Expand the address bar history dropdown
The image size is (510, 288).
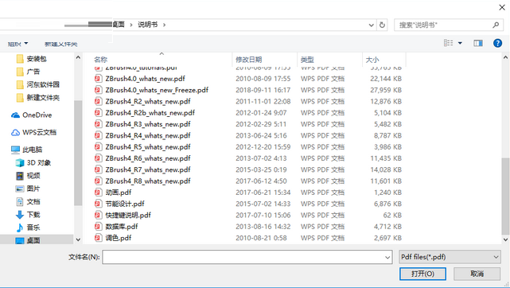[x=371, y=25]
